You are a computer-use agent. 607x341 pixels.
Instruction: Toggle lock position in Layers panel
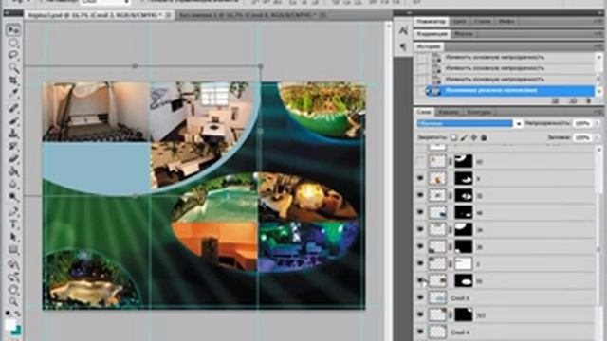click(x=474, y=137)
